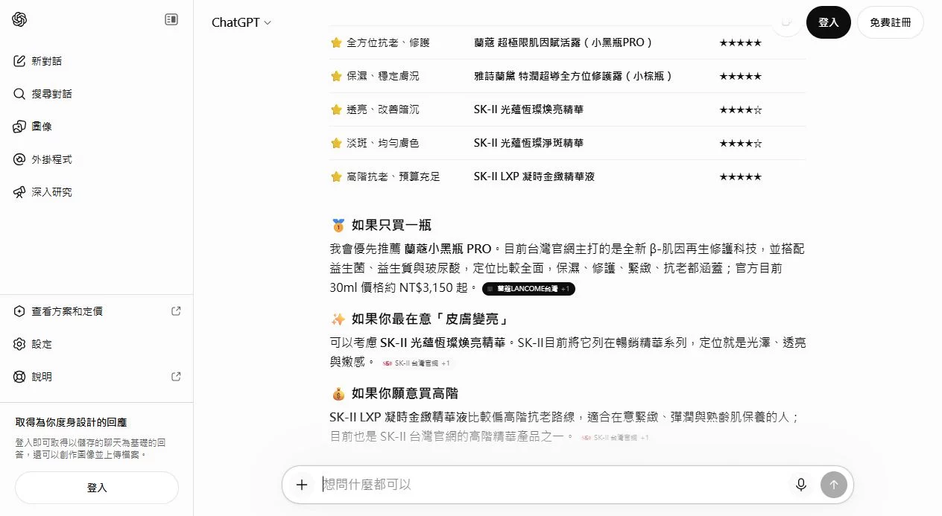Click the external link icon beside 說明
The height and width of the screenshot is (516, 942).
pyautogui.click(x=176, y=377)
